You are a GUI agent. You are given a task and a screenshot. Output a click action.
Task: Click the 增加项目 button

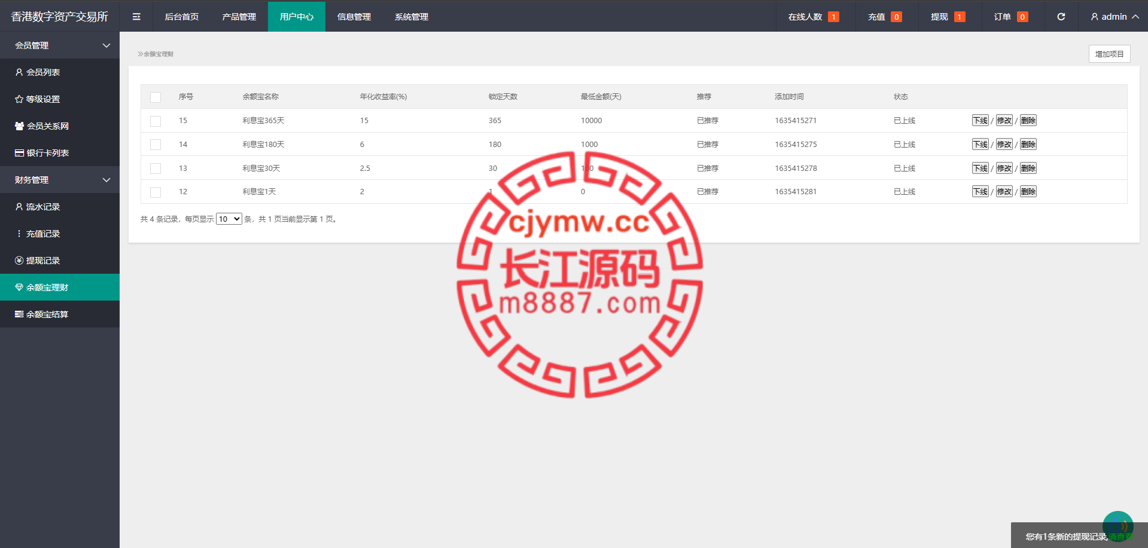(1109, 54)
